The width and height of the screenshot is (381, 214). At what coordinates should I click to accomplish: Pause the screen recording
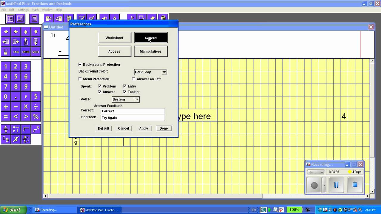tap(336, 185)
